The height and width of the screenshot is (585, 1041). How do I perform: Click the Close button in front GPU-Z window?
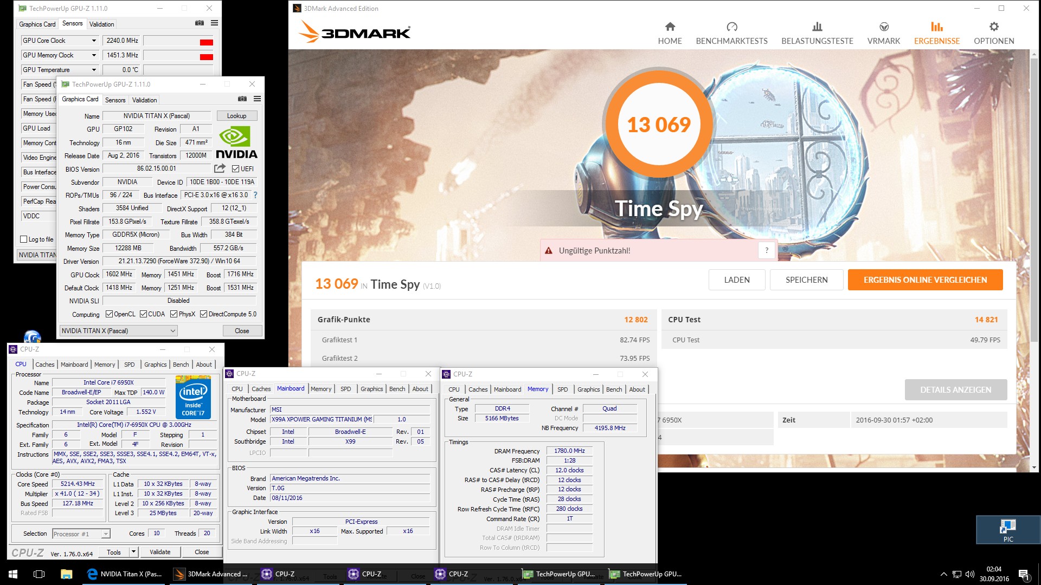click(242, 331)
